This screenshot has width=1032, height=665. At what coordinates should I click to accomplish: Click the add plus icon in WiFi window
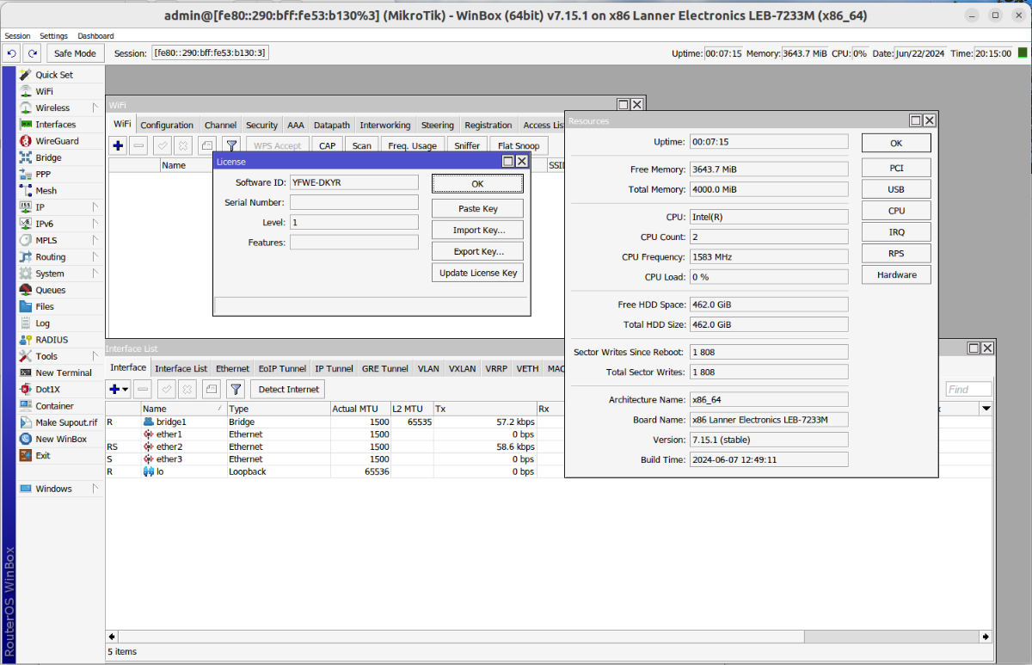[118, 145]
